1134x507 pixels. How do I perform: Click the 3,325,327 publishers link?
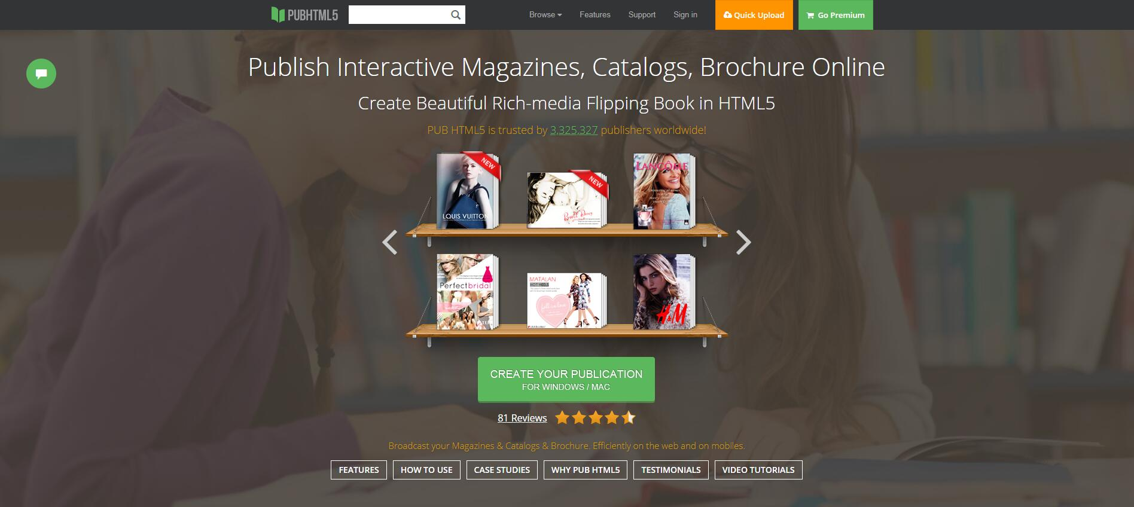(574, 130)
